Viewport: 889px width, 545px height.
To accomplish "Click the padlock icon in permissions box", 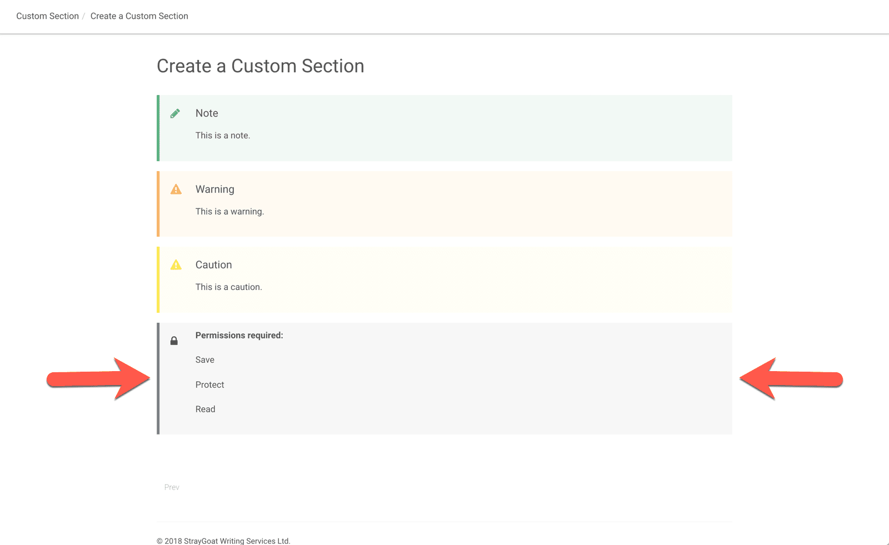I will coord(174,340).
